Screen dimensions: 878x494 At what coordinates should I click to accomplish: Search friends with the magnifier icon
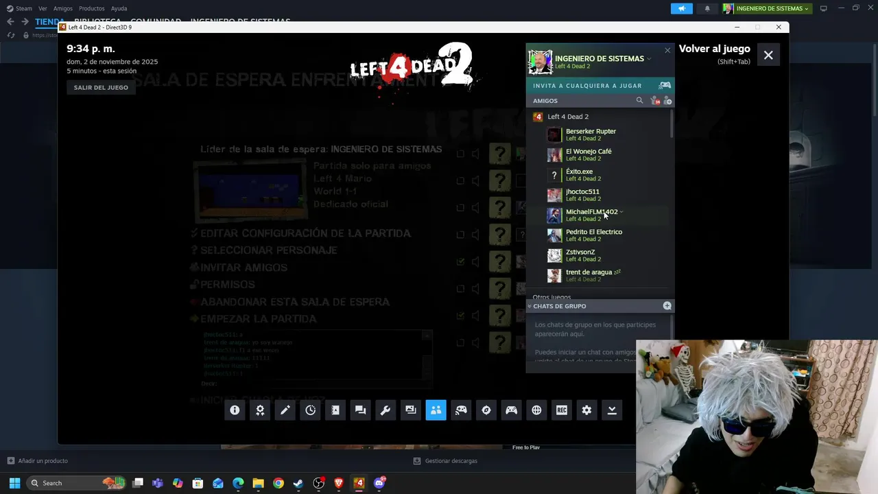[640, 100]
